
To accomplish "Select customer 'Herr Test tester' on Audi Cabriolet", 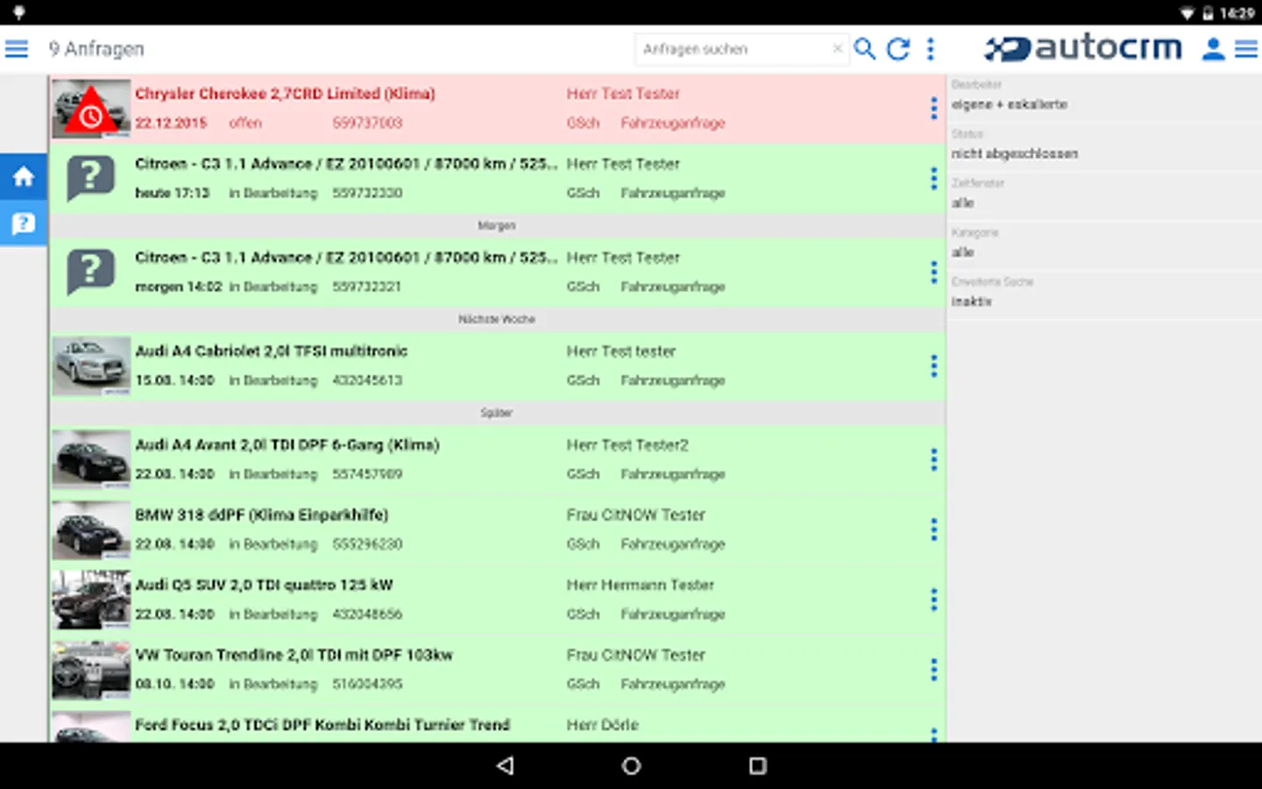I will pos(620,352).
